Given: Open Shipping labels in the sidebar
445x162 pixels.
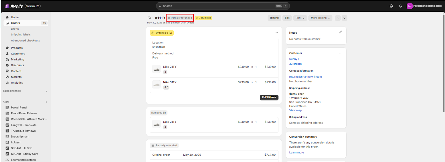Looking at the screenshot, I should coord(21,35).
